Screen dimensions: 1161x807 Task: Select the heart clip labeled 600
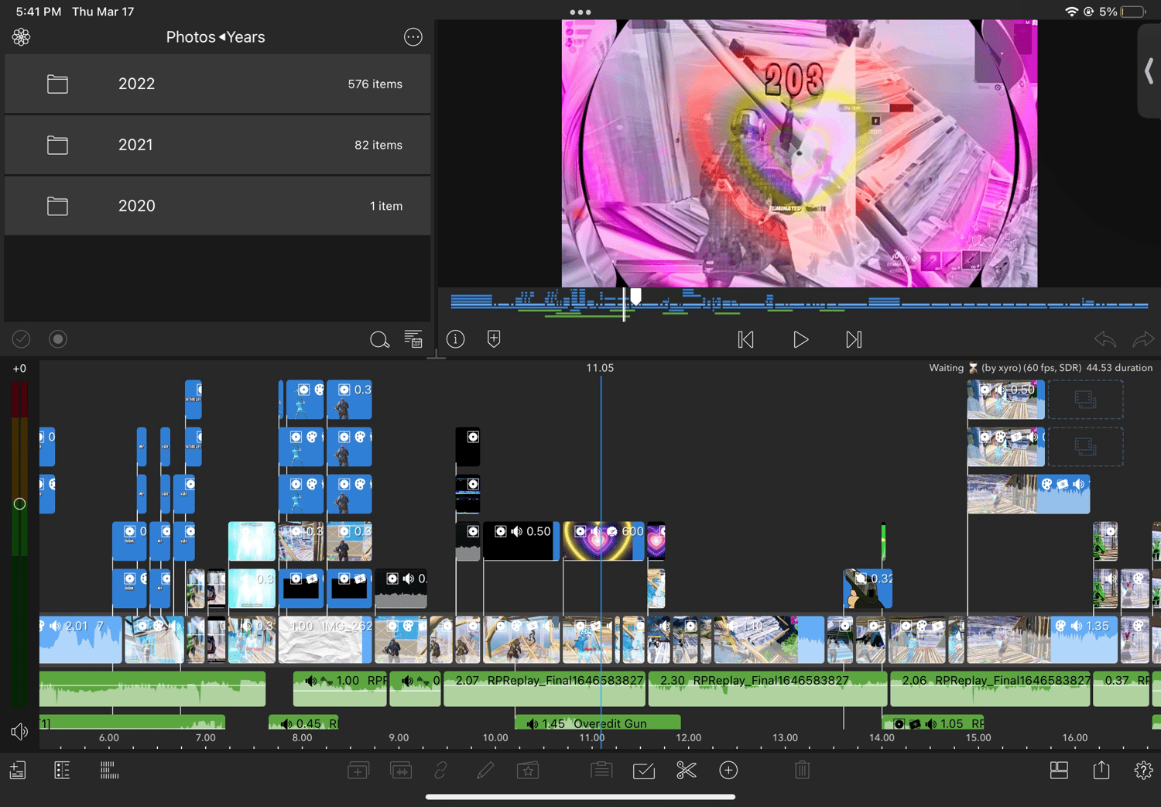coord(603,541)
